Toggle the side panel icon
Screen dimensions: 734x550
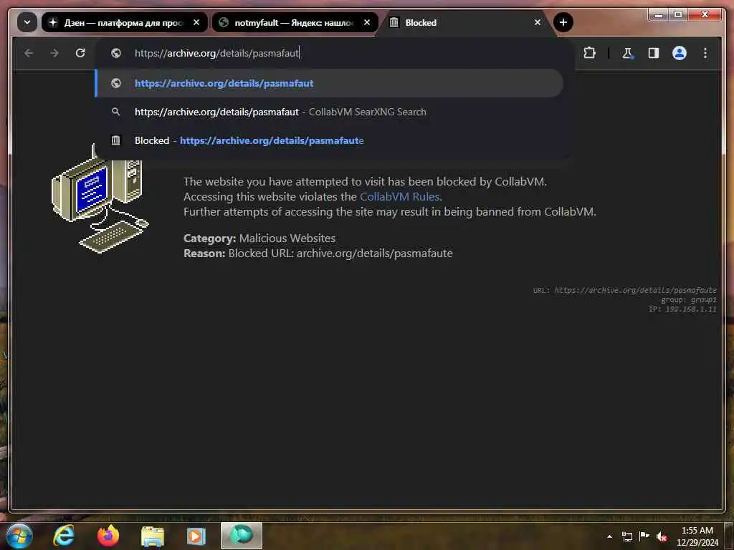(x=654, y=53)
